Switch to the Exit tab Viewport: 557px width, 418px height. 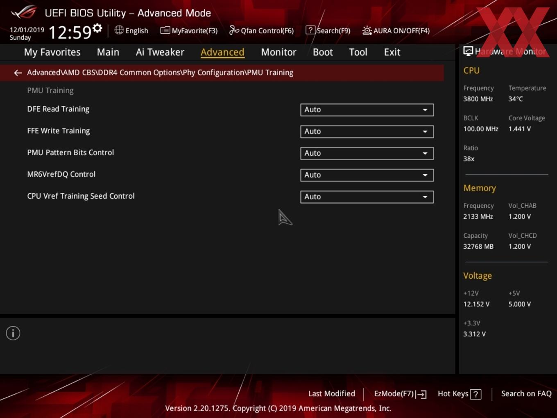392,52
